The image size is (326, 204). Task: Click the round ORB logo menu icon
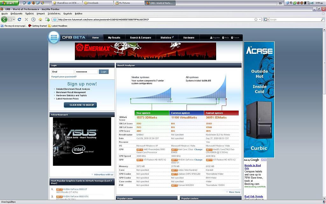53,38
